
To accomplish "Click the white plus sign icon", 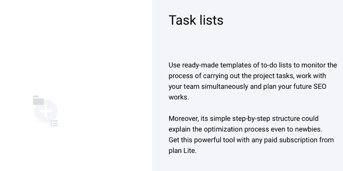I will [x=46, y=111].
